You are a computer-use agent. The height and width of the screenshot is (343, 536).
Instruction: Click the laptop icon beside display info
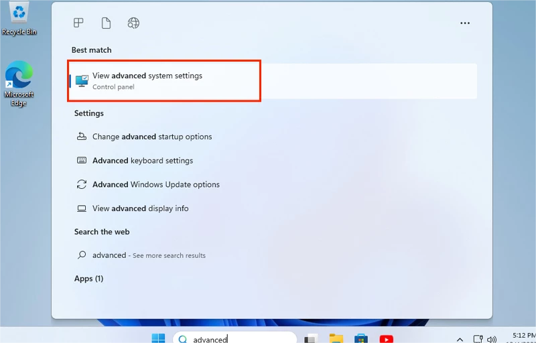pos(81,208)
